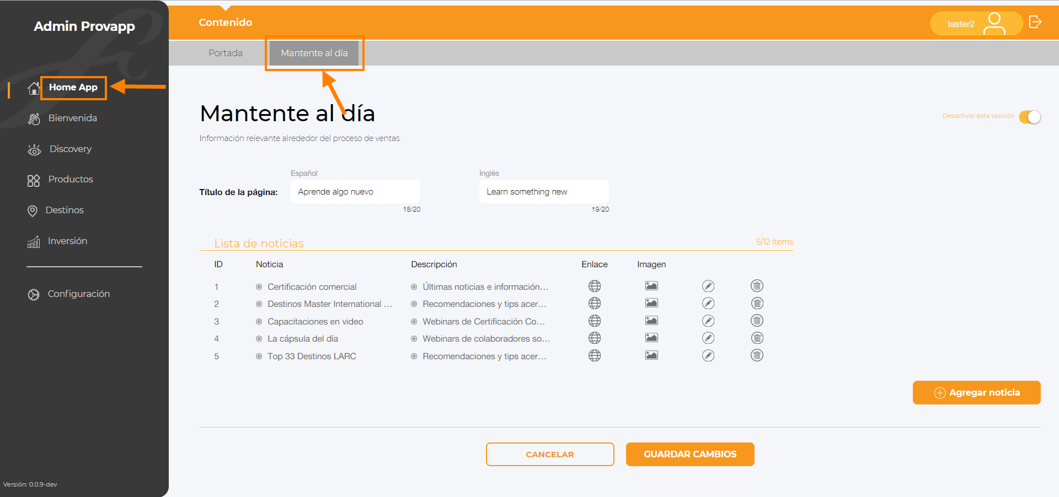The width and height of the screenshot is (1059, 497).
Task: Go to Destinos section
Action: pyautogui.click(x=64, y=210)
